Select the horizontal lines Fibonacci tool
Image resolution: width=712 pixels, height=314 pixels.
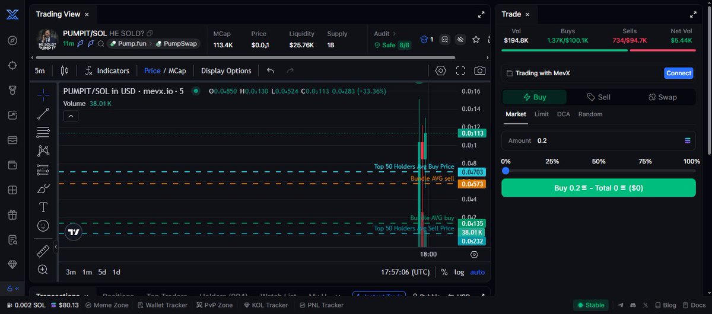click(43, 132)
